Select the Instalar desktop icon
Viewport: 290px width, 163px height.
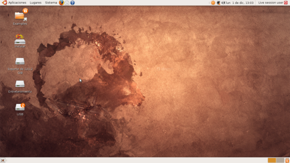pos(20,39)
